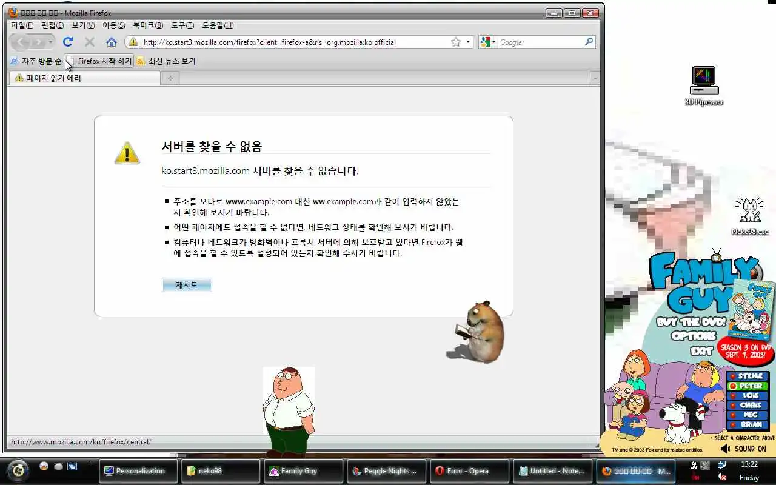This screenshot has width=776, height=485.
Task: Open the 최신 뉴스 보기 feed bookmark
Action: tap(166, 61)
